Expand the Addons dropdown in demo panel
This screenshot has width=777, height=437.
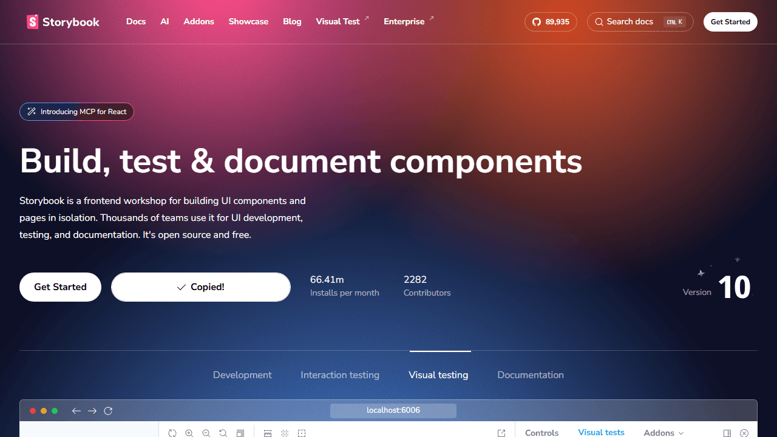664,433
